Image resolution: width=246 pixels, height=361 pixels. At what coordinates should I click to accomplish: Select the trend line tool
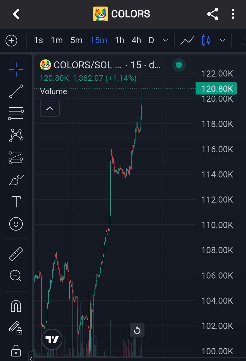tap(16, 91)
